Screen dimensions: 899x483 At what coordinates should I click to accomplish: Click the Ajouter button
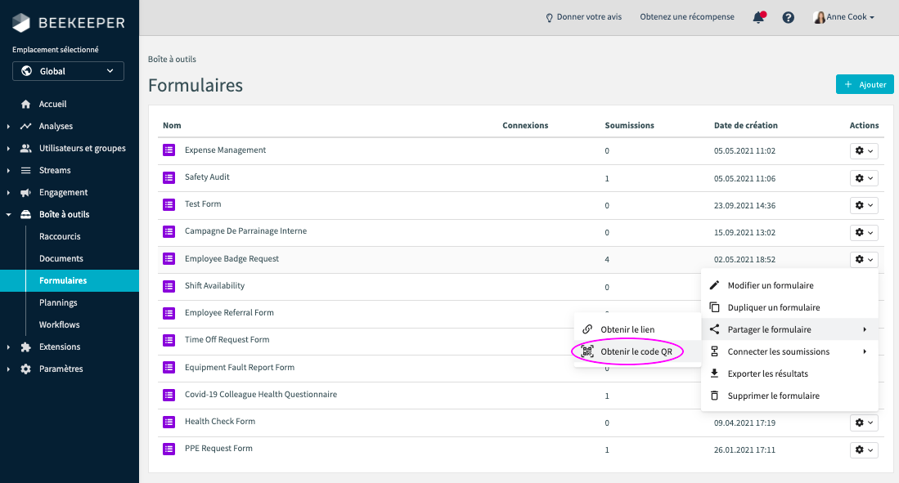[x=864, y=84]
